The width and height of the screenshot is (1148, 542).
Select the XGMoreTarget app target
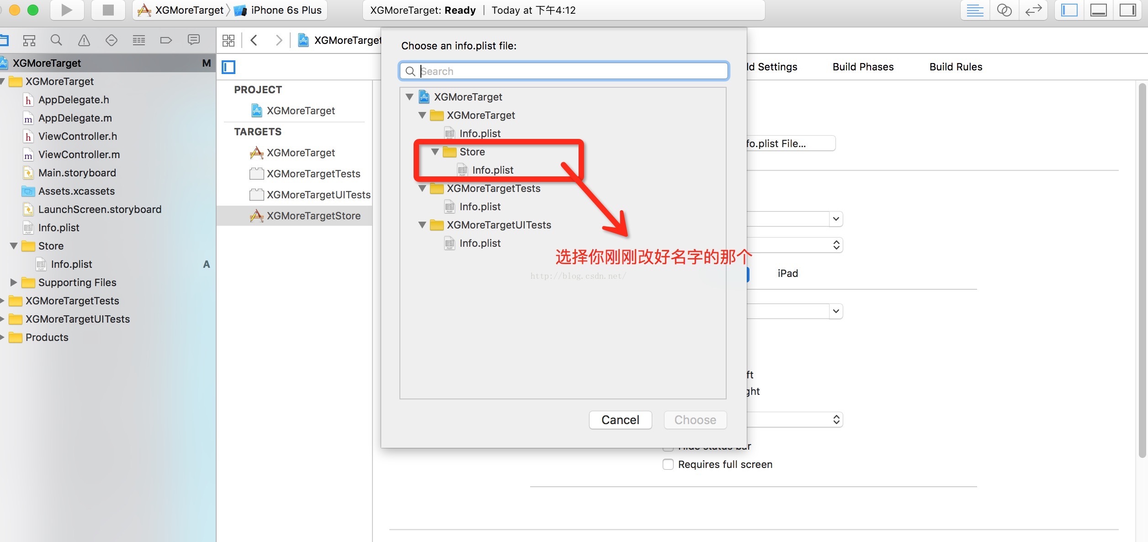(x=301, y=153)
